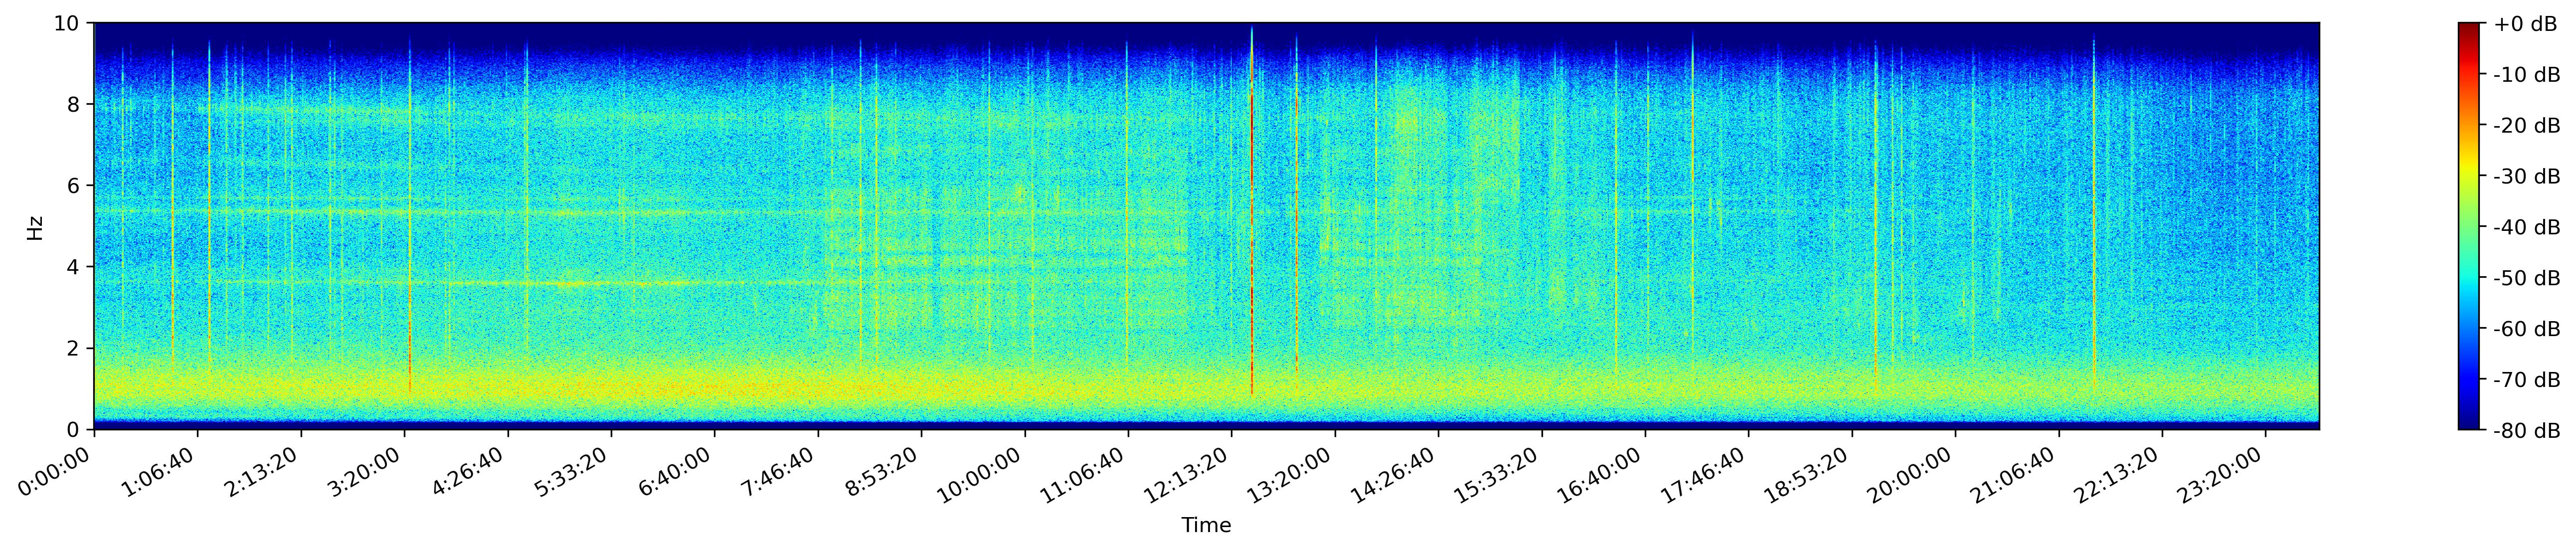Click the Time axis title
Viewport: 2576px width, 551px height.
(1206, 525)
